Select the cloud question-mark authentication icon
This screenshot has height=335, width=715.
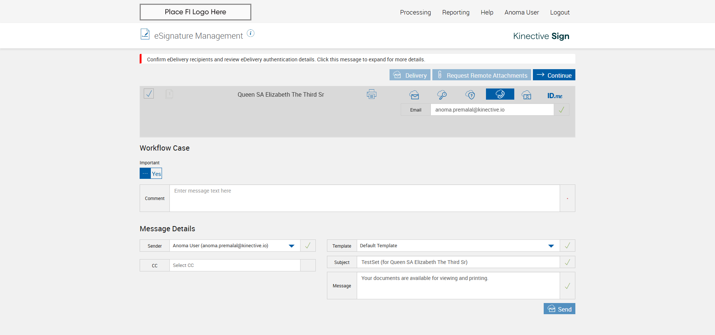pos(470,95)
